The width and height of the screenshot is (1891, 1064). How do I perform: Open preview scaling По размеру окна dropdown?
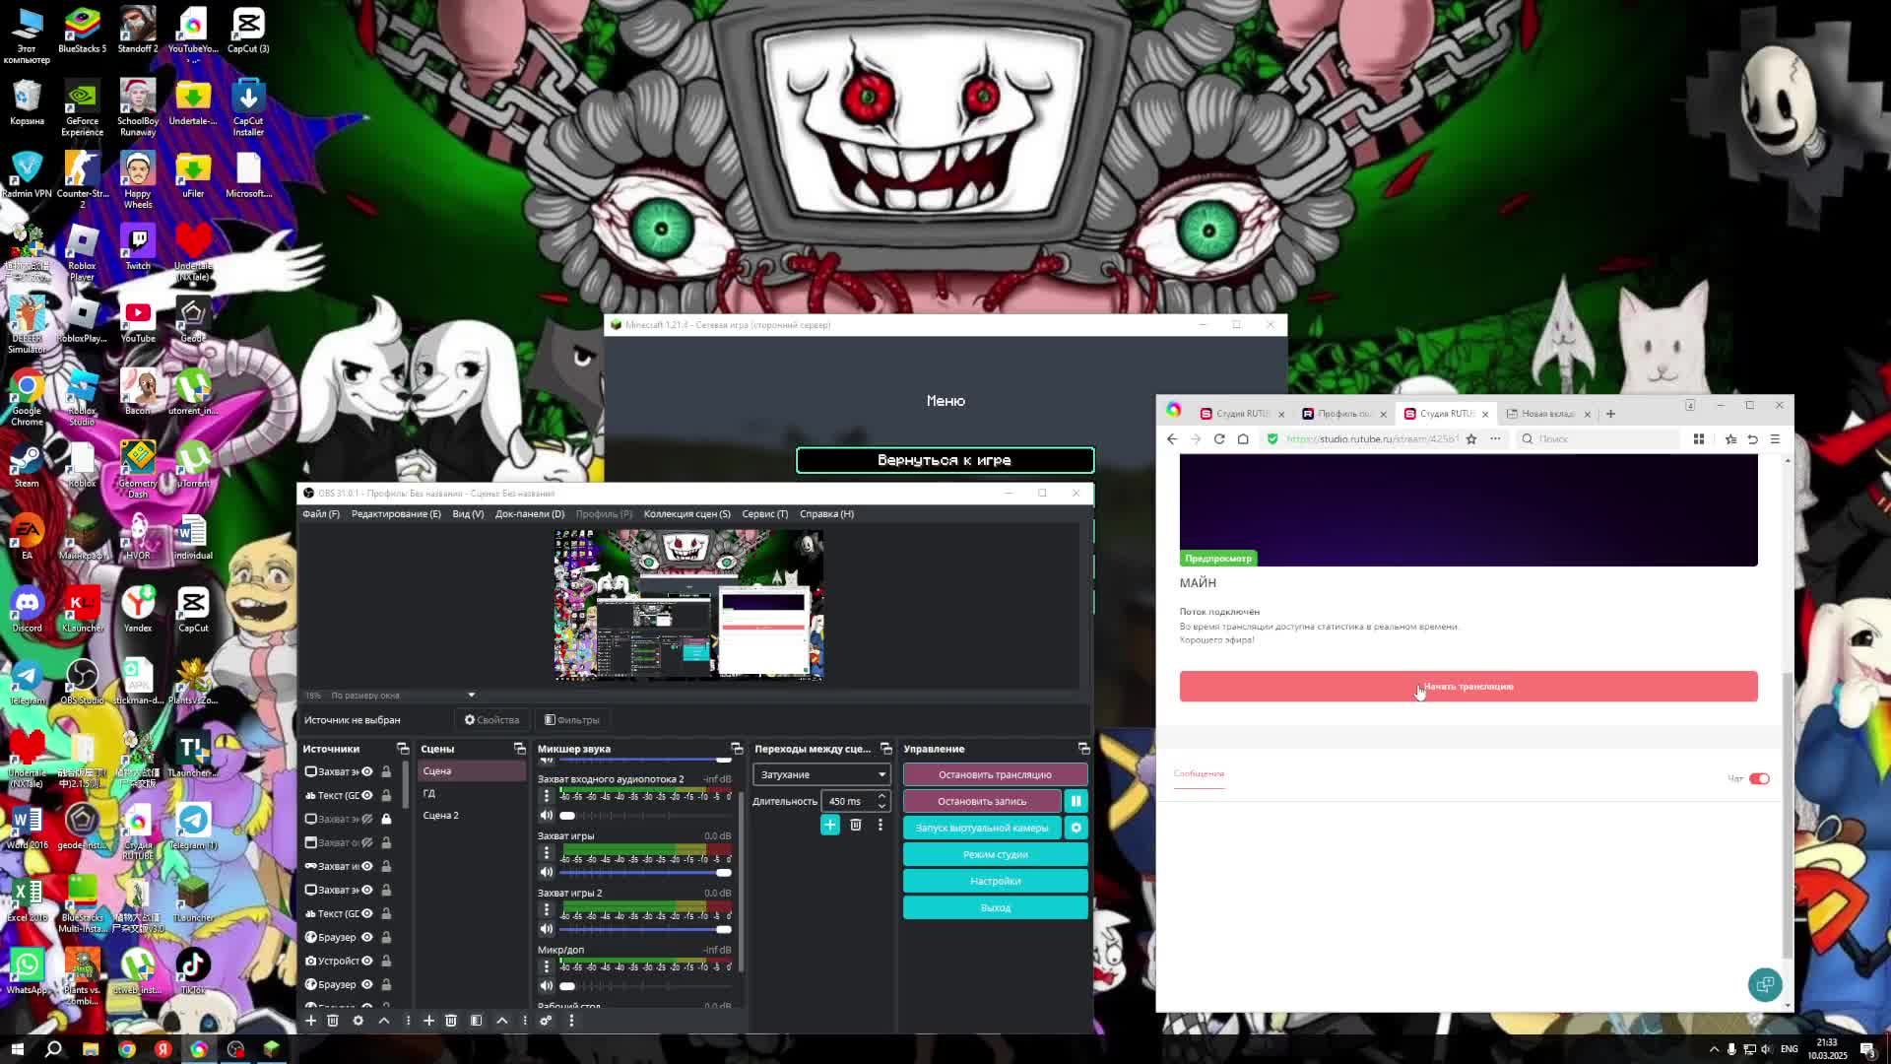click(403, 696)
